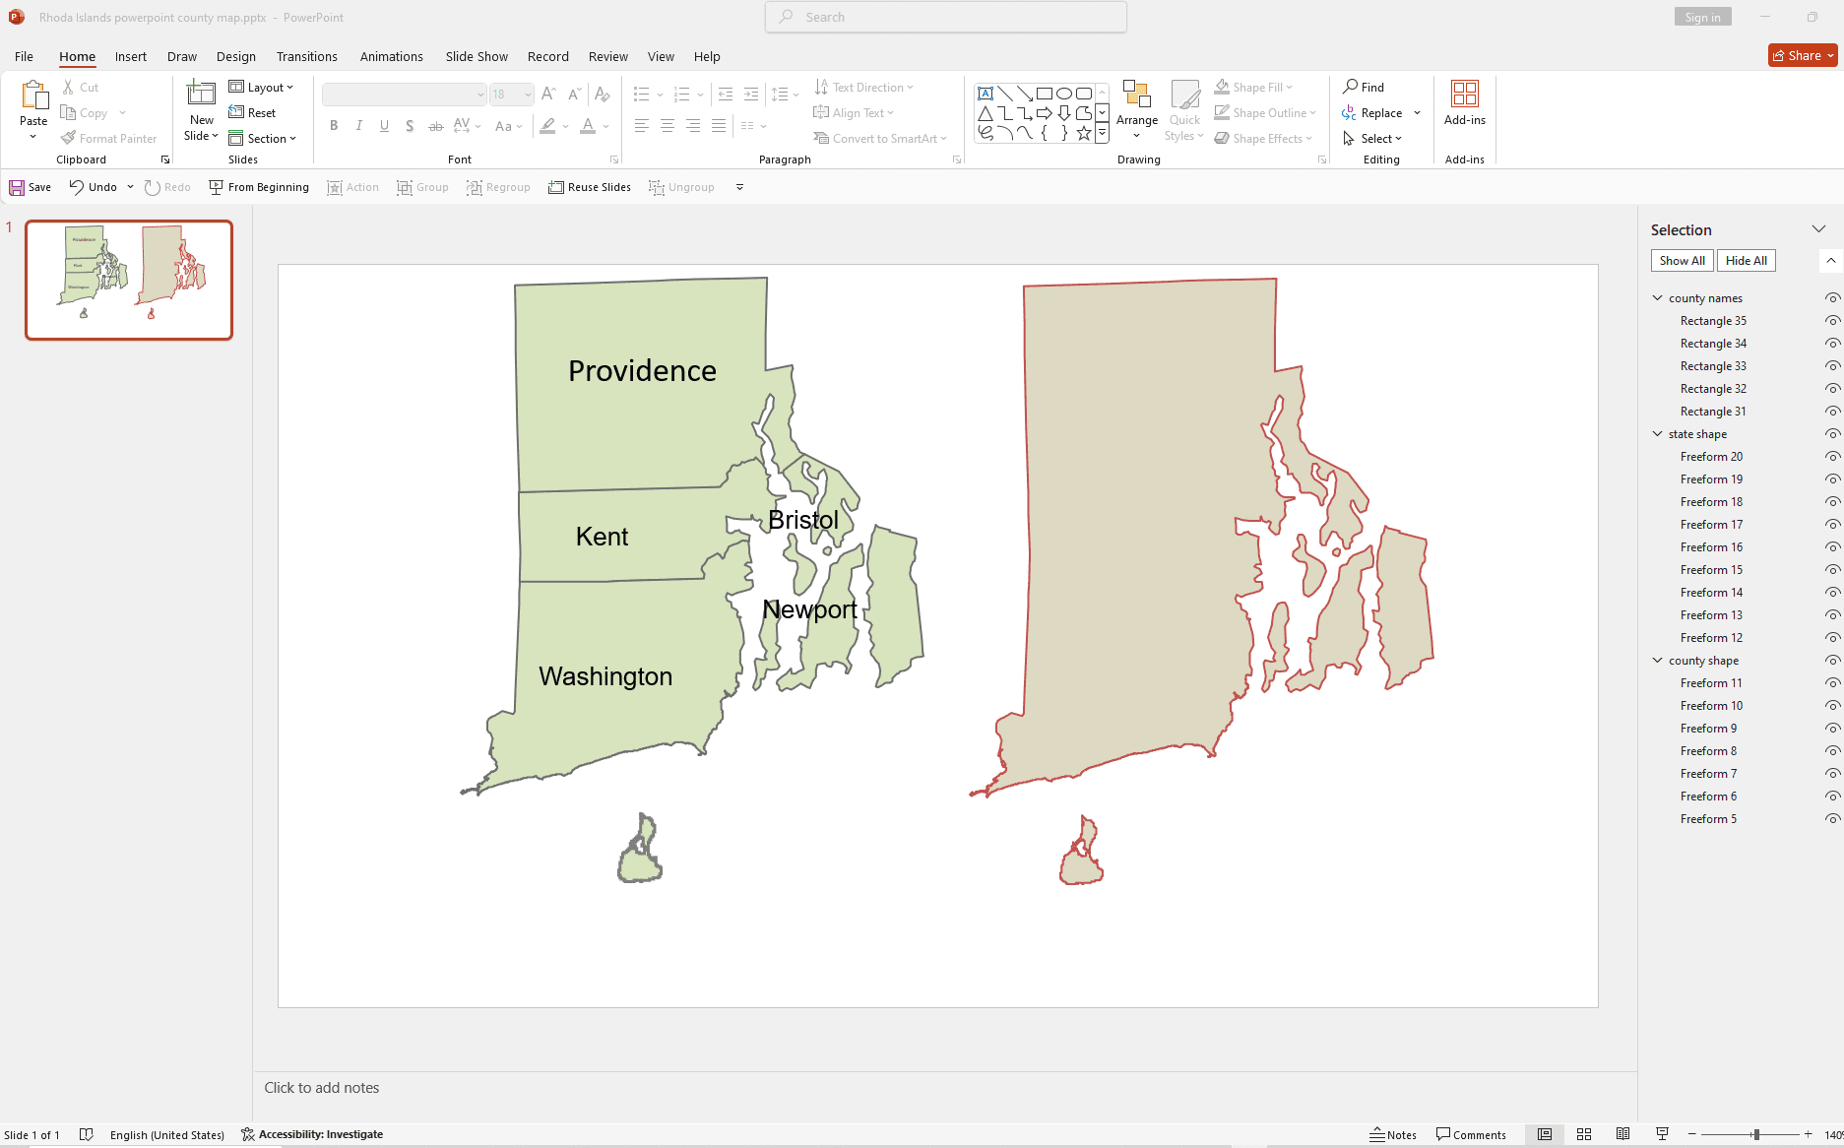Switch to the Transitions tab
The height and width of the screenshot is (1148, 1844).
coord(307,56)
